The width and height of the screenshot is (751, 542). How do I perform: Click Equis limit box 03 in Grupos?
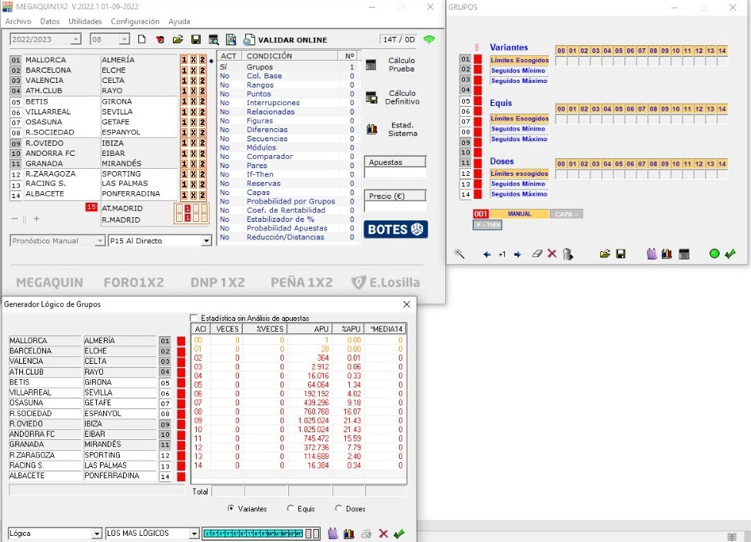point(596,119)
